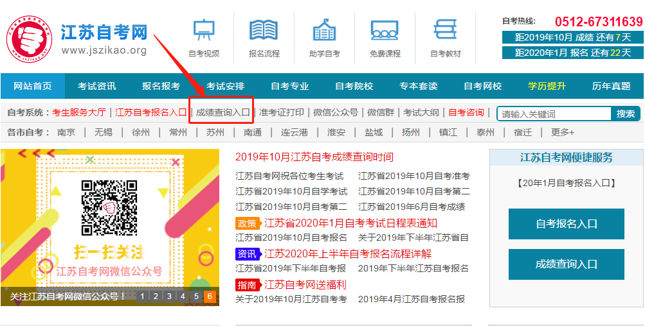Select 专本套读 in the navigation bar
Viewport: 645px width, 326px height.
click(x=419, y=86)
